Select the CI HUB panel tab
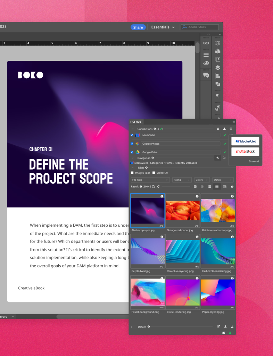 coord(137,122)
